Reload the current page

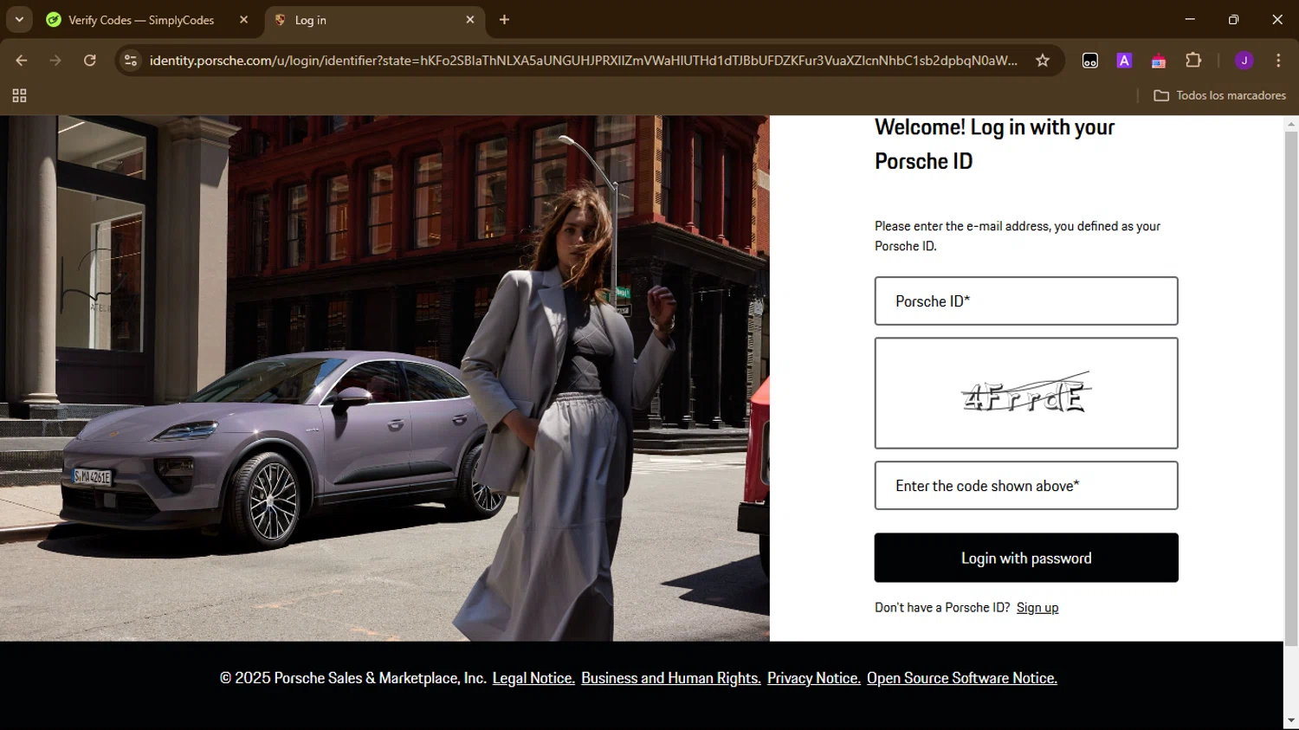click(90, 61)
